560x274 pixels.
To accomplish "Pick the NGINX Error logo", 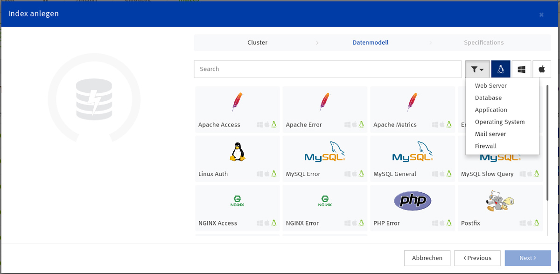I will click(325, 201).
